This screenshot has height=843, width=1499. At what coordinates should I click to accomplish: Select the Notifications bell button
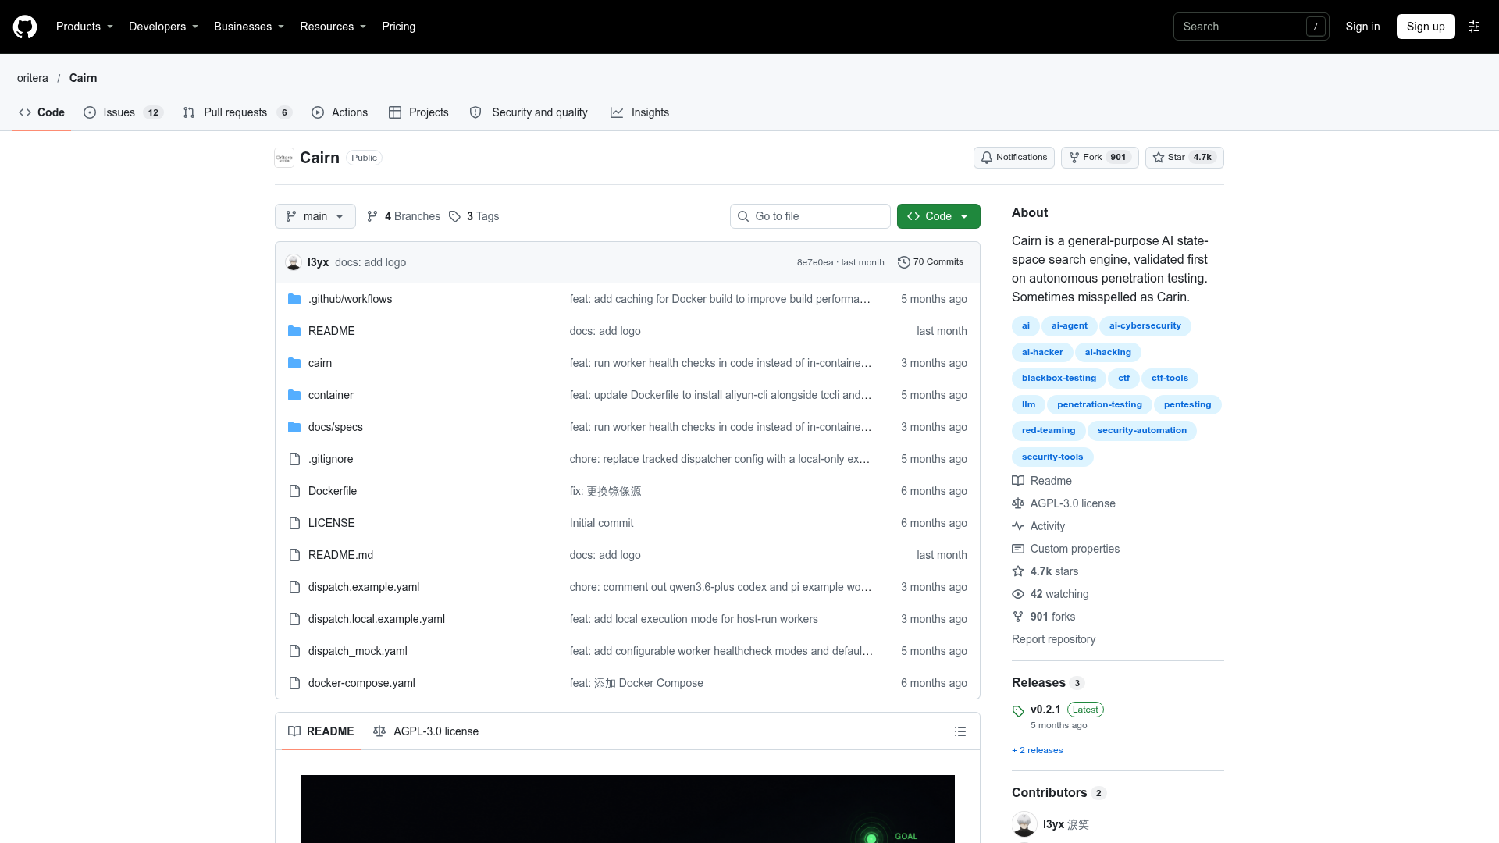[1013, 158]
